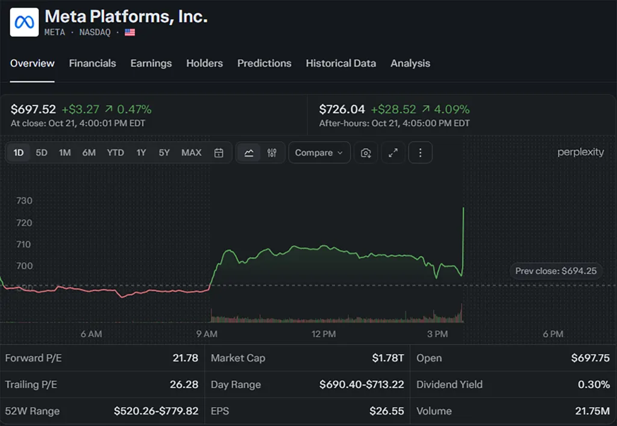Click the Market Cap value $1.78T
Viewport: 617px width, 426px height.
[x=388, y=358]
